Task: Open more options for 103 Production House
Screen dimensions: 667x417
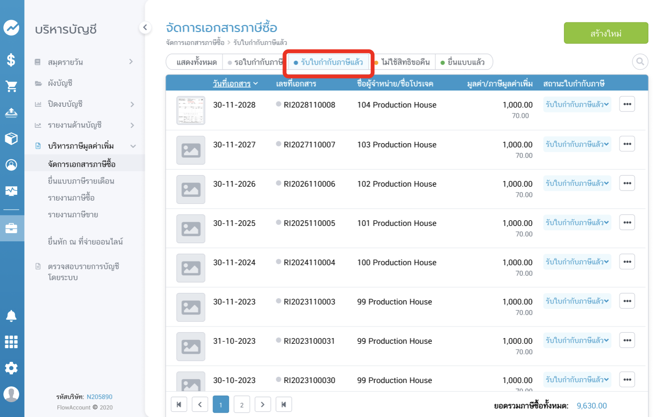Action: 627,144
